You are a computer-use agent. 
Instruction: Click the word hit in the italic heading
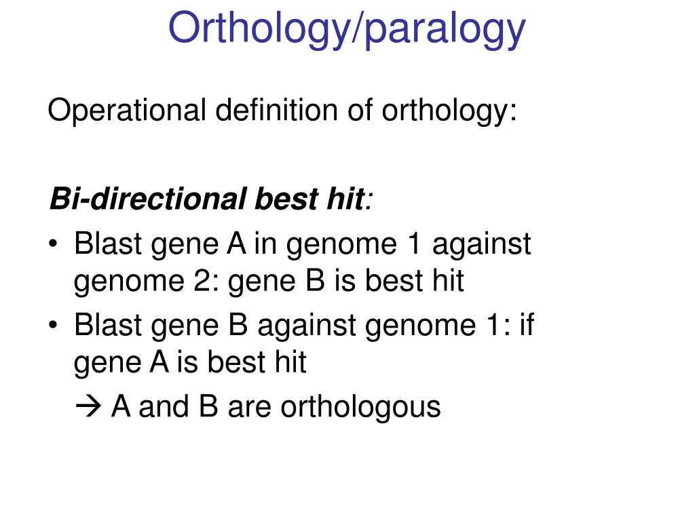pos(345,199)
